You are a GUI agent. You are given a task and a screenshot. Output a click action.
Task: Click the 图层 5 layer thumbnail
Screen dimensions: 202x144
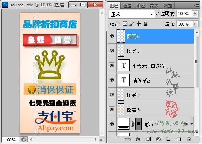[121, 51]
